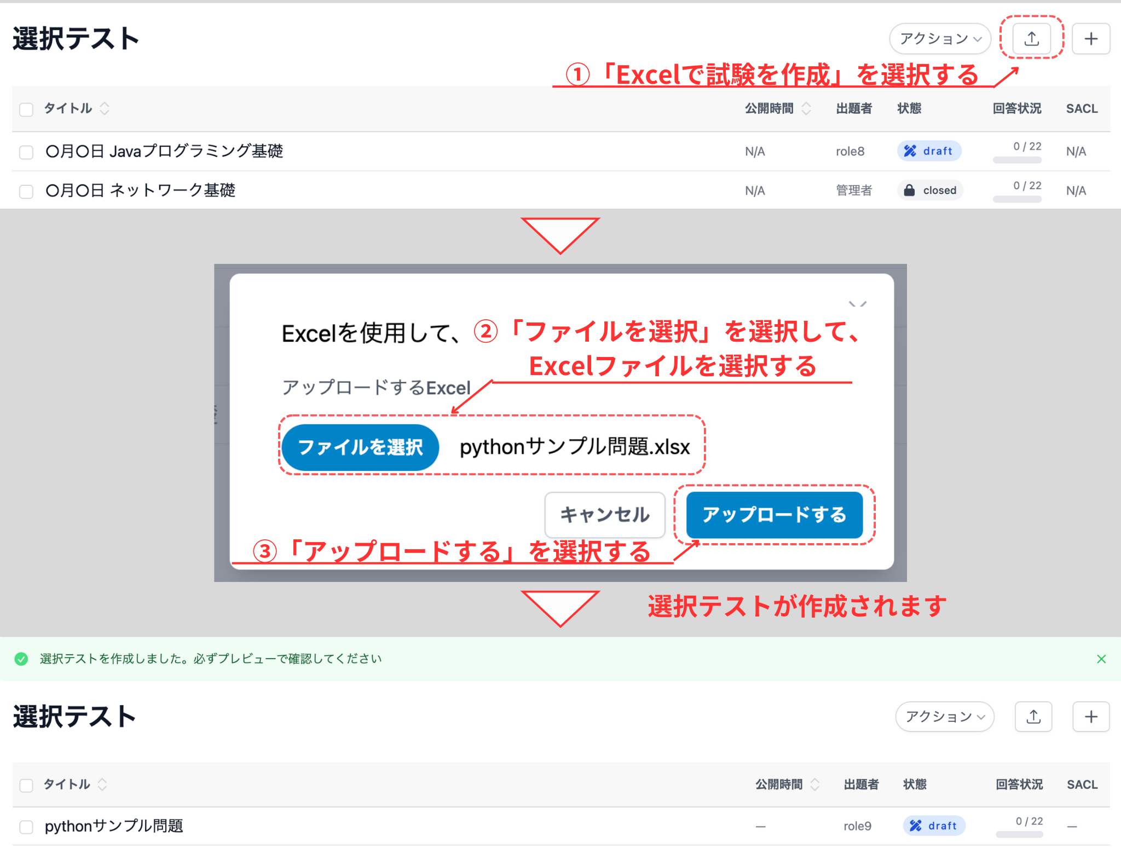
Task: Open the top アクション dropdown
Action: pyautogui.click(x=940, y=39)
